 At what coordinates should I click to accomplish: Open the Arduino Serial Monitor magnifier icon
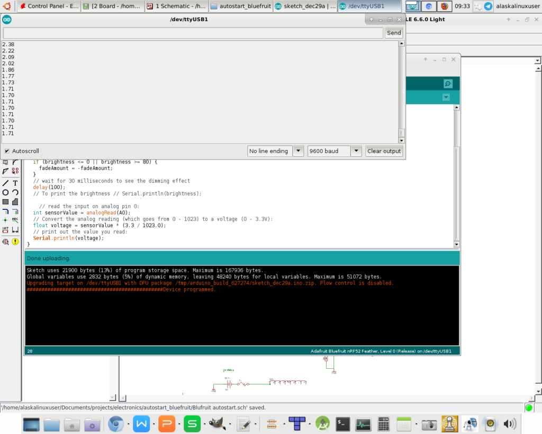[x=448, y=84]
